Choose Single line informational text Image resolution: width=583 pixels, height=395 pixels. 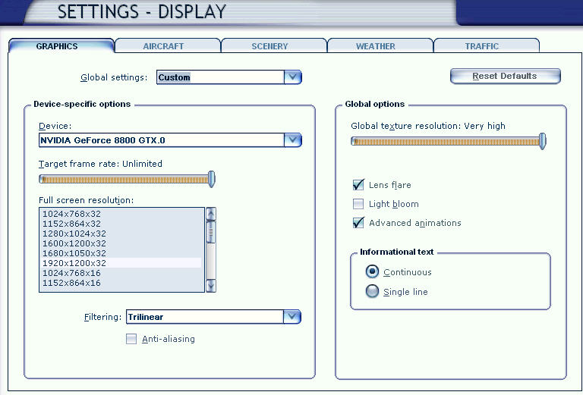(x=372, y=292)
